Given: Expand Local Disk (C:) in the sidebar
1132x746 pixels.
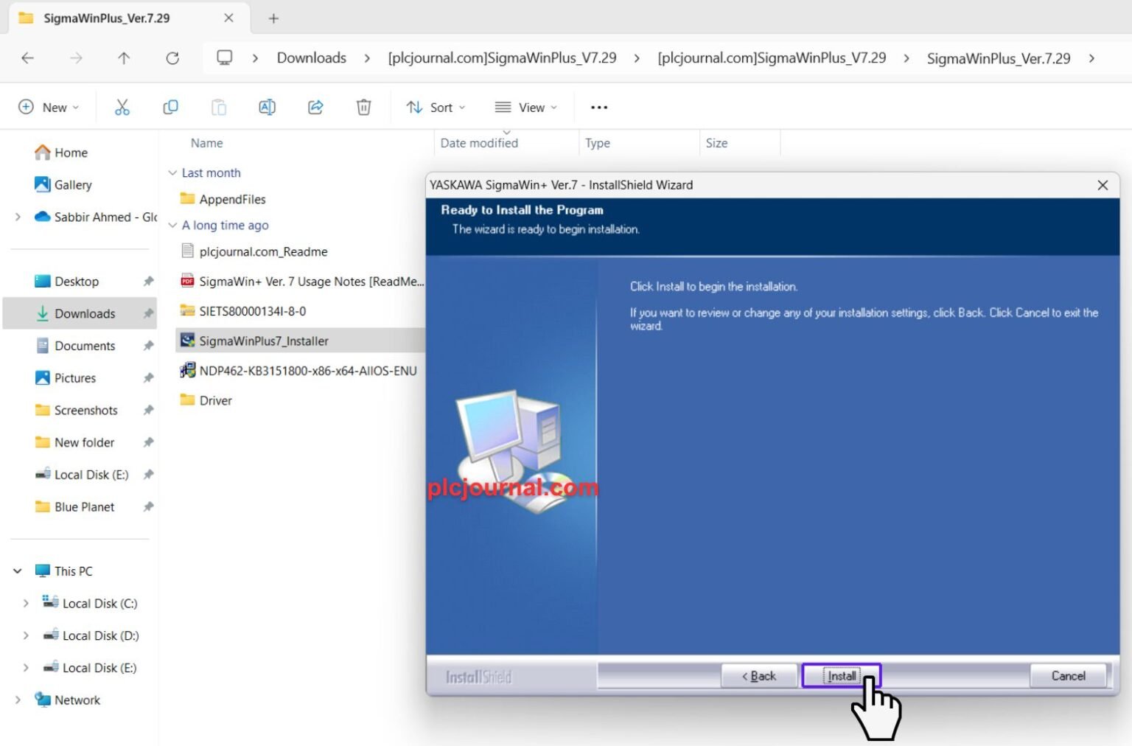Looking at the screenshot, I should click(x=27, y=603).
